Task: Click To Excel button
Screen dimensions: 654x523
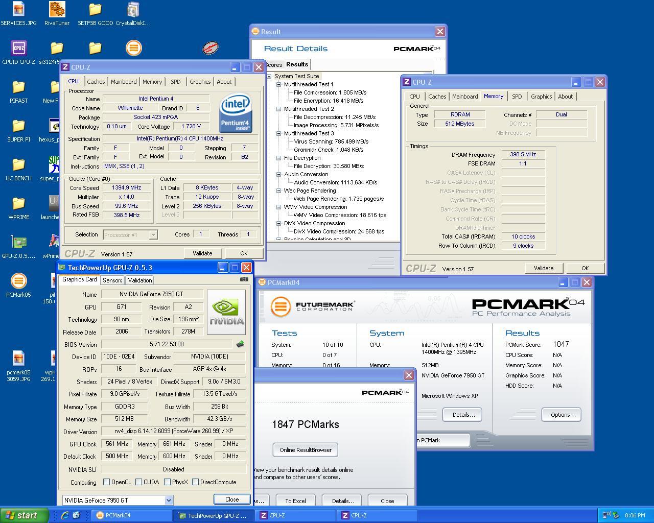Action: (295, 501)
